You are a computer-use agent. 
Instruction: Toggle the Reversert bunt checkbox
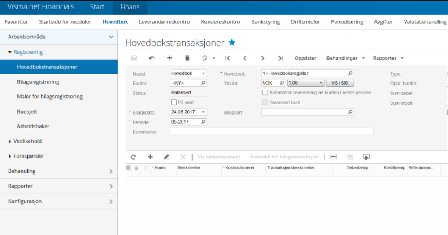click(265, 102)
